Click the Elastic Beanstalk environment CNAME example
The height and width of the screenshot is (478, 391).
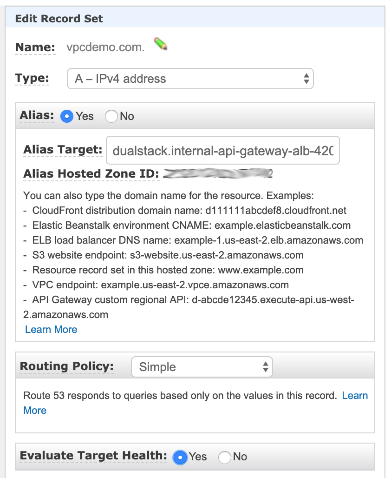[x=191, y=225]
